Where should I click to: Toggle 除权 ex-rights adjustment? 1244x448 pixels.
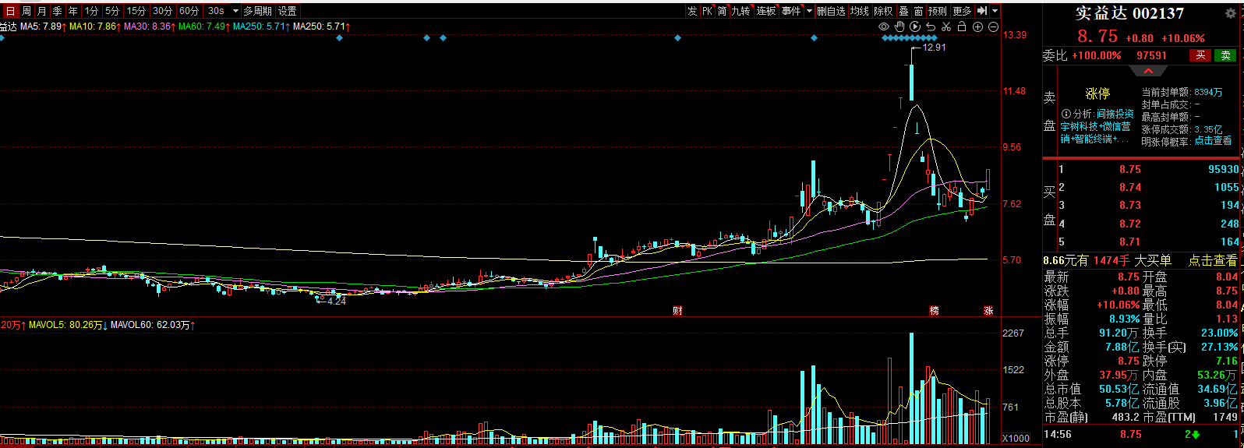pyautogui.click(x=884, y=11)
